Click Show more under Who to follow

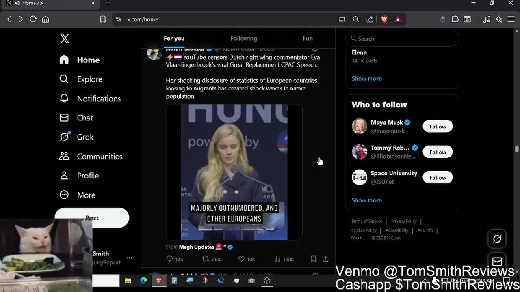tap(366, 200)
